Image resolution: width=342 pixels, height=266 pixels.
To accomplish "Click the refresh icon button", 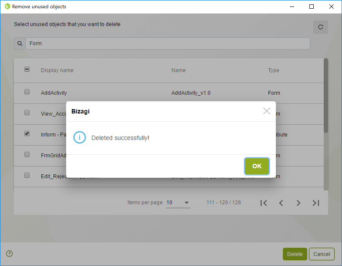I will pos(320,27).
